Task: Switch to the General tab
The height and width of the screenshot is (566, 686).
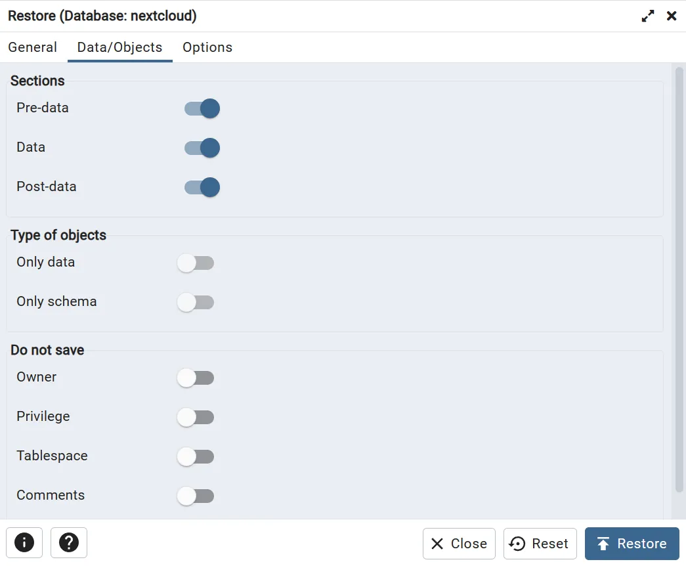Action: click(33, 47)
